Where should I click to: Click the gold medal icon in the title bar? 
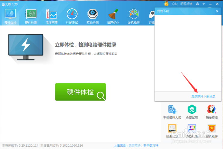166,4
